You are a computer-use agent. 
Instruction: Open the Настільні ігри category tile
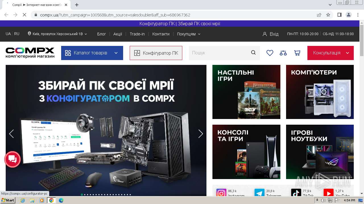tap(246, 92)
